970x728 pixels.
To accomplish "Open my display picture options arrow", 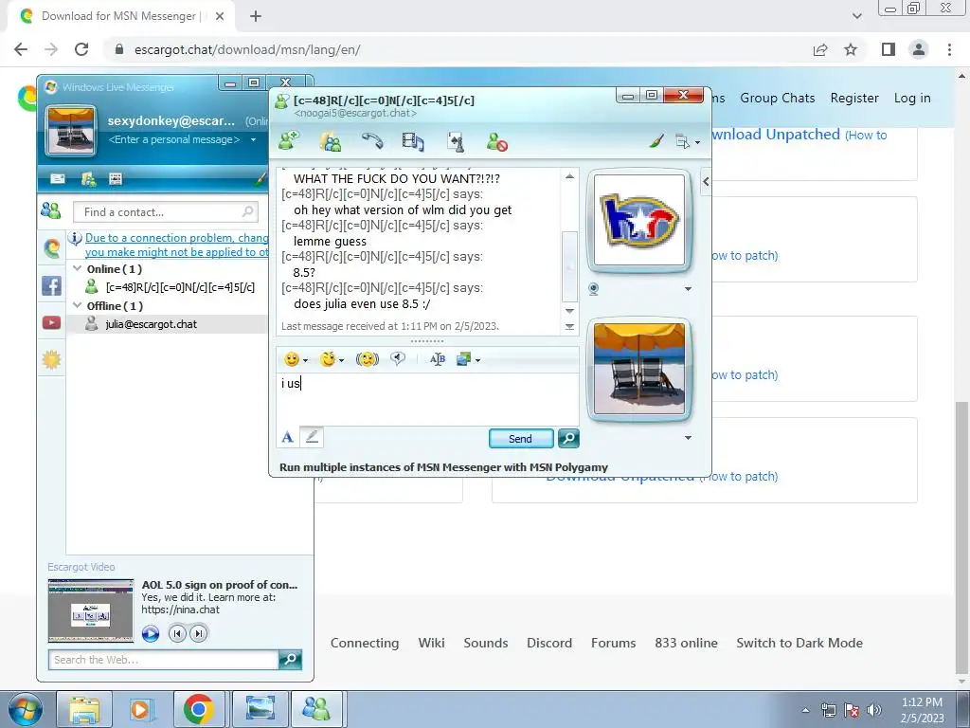I will coord(688,438).
